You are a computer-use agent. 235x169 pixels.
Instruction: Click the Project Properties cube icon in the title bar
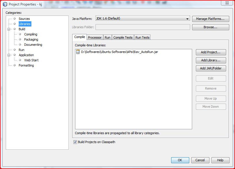pos(5,4)
